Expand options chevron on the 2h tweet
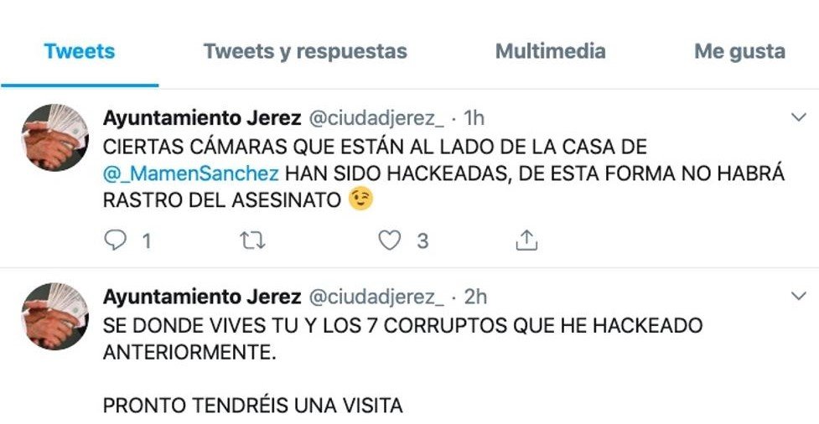 coord(799,296)
